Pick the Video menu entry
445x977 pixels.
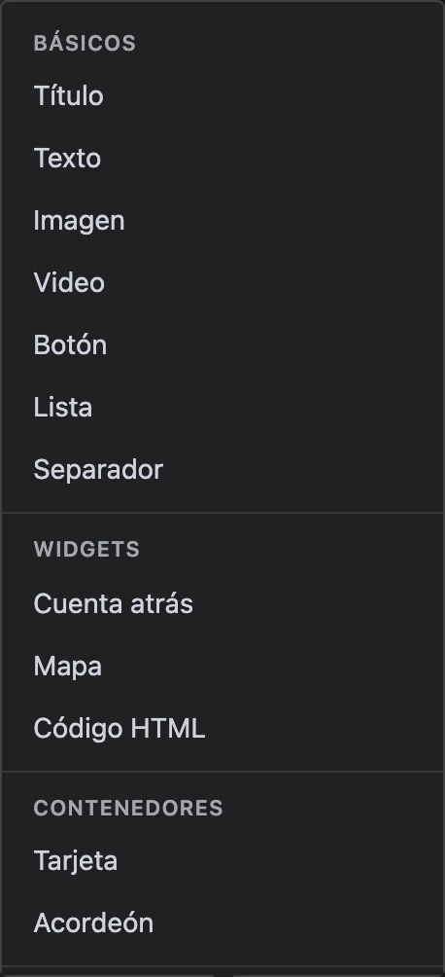click(x=222, y=283)
